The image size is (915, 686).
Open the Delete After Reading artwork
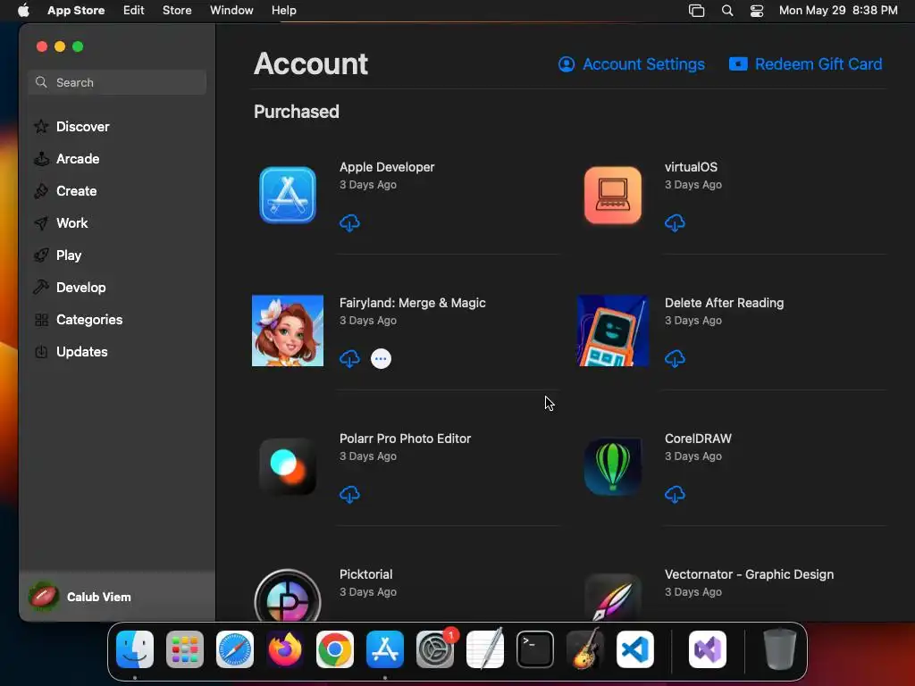pyautogui.click(x=613, y=330)
